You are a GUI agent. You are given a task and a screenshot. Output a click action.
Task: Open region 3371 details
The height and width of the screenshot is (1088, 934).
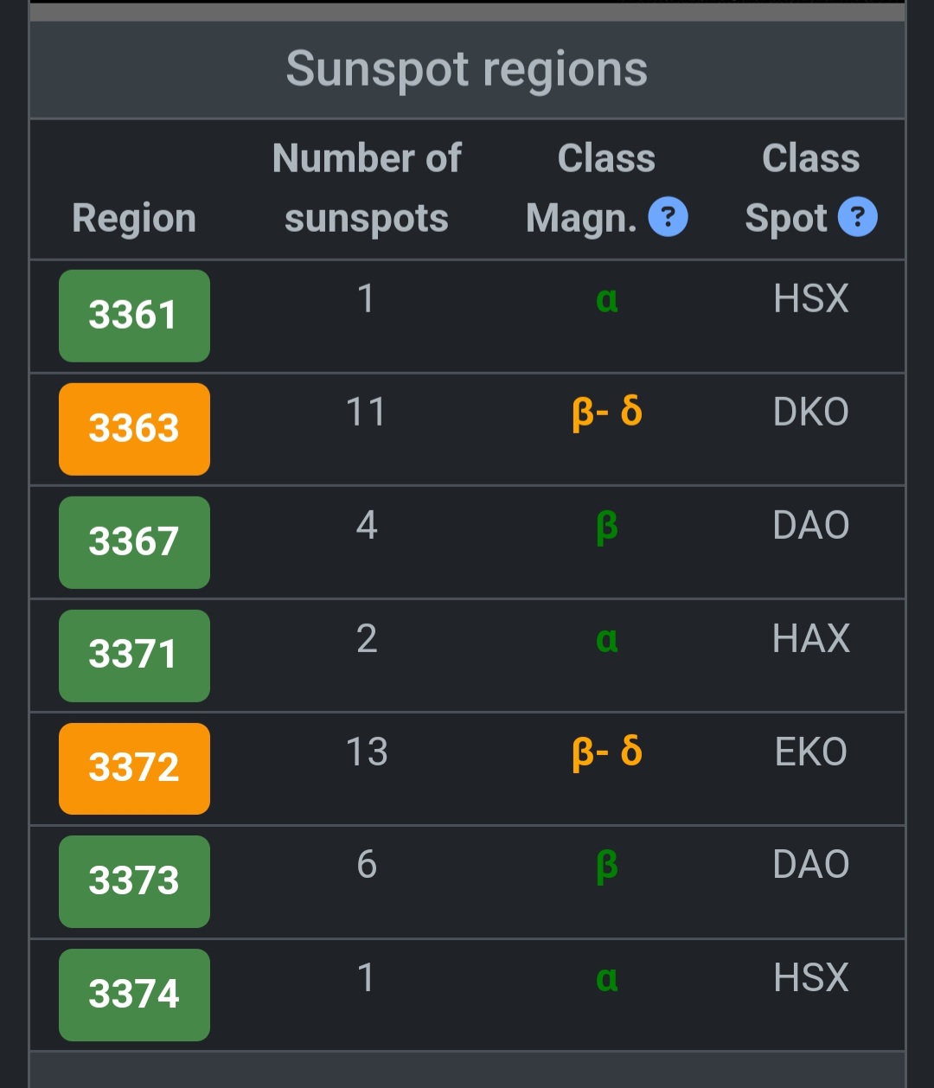coord(134,656)
